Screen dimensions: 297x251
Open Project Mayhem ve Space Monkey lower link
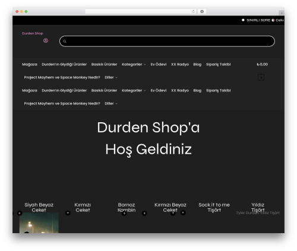[62, 103]
